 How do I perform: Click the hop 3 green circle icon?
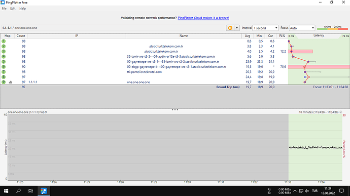(4, 51)
